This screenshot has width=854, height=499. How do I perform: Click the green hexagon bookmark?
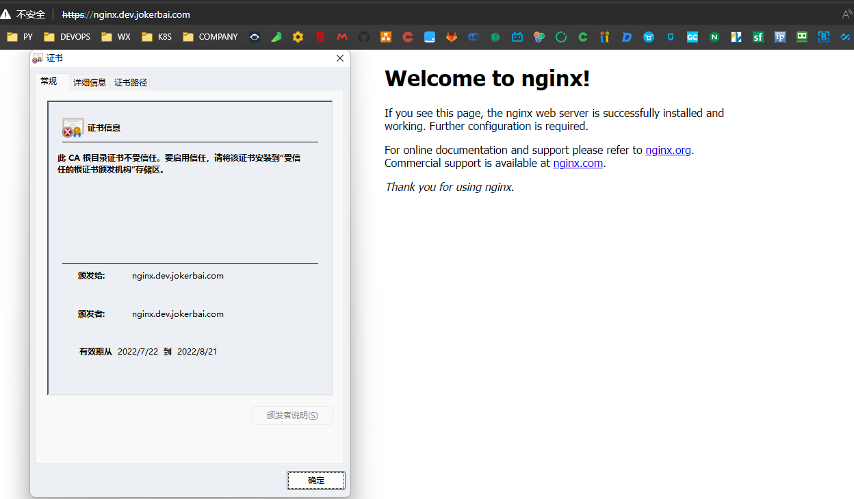point(495,37)
